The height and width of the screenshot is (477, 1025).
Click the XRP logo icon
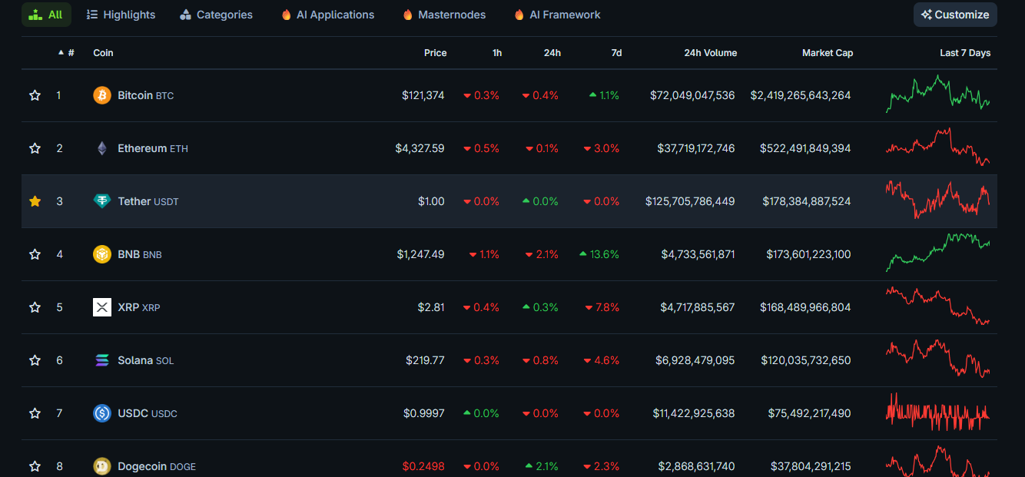[102, 307]
